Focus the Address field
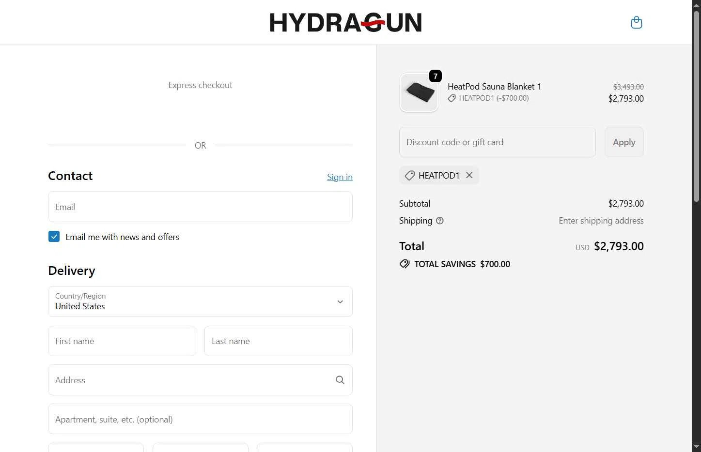 (x=200, y=380)
